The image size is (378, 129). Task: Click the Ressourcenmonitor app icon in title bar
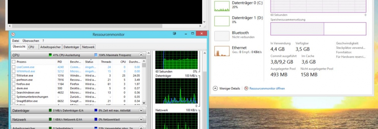(13, 34)
